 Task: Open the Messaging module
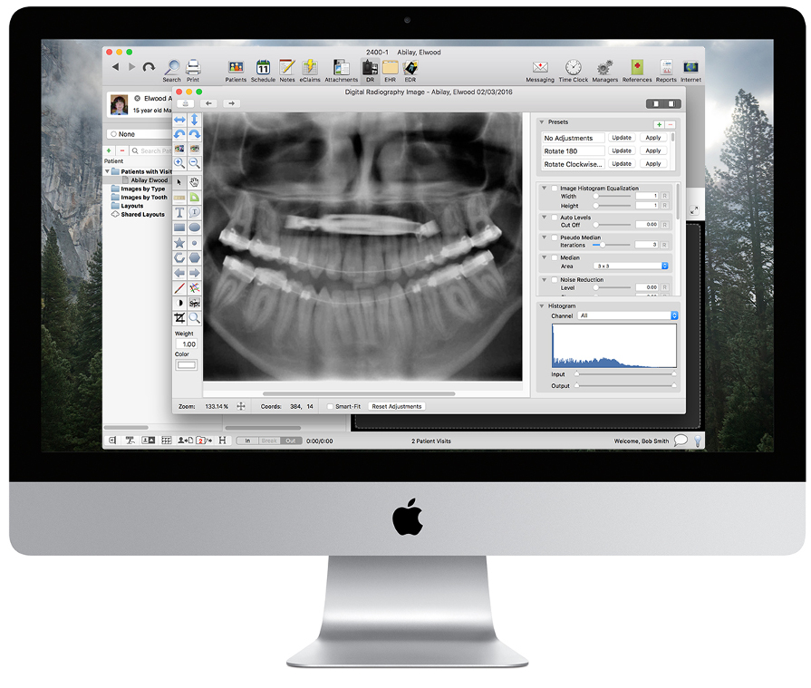pyautogui.click(x=540, y=71)
